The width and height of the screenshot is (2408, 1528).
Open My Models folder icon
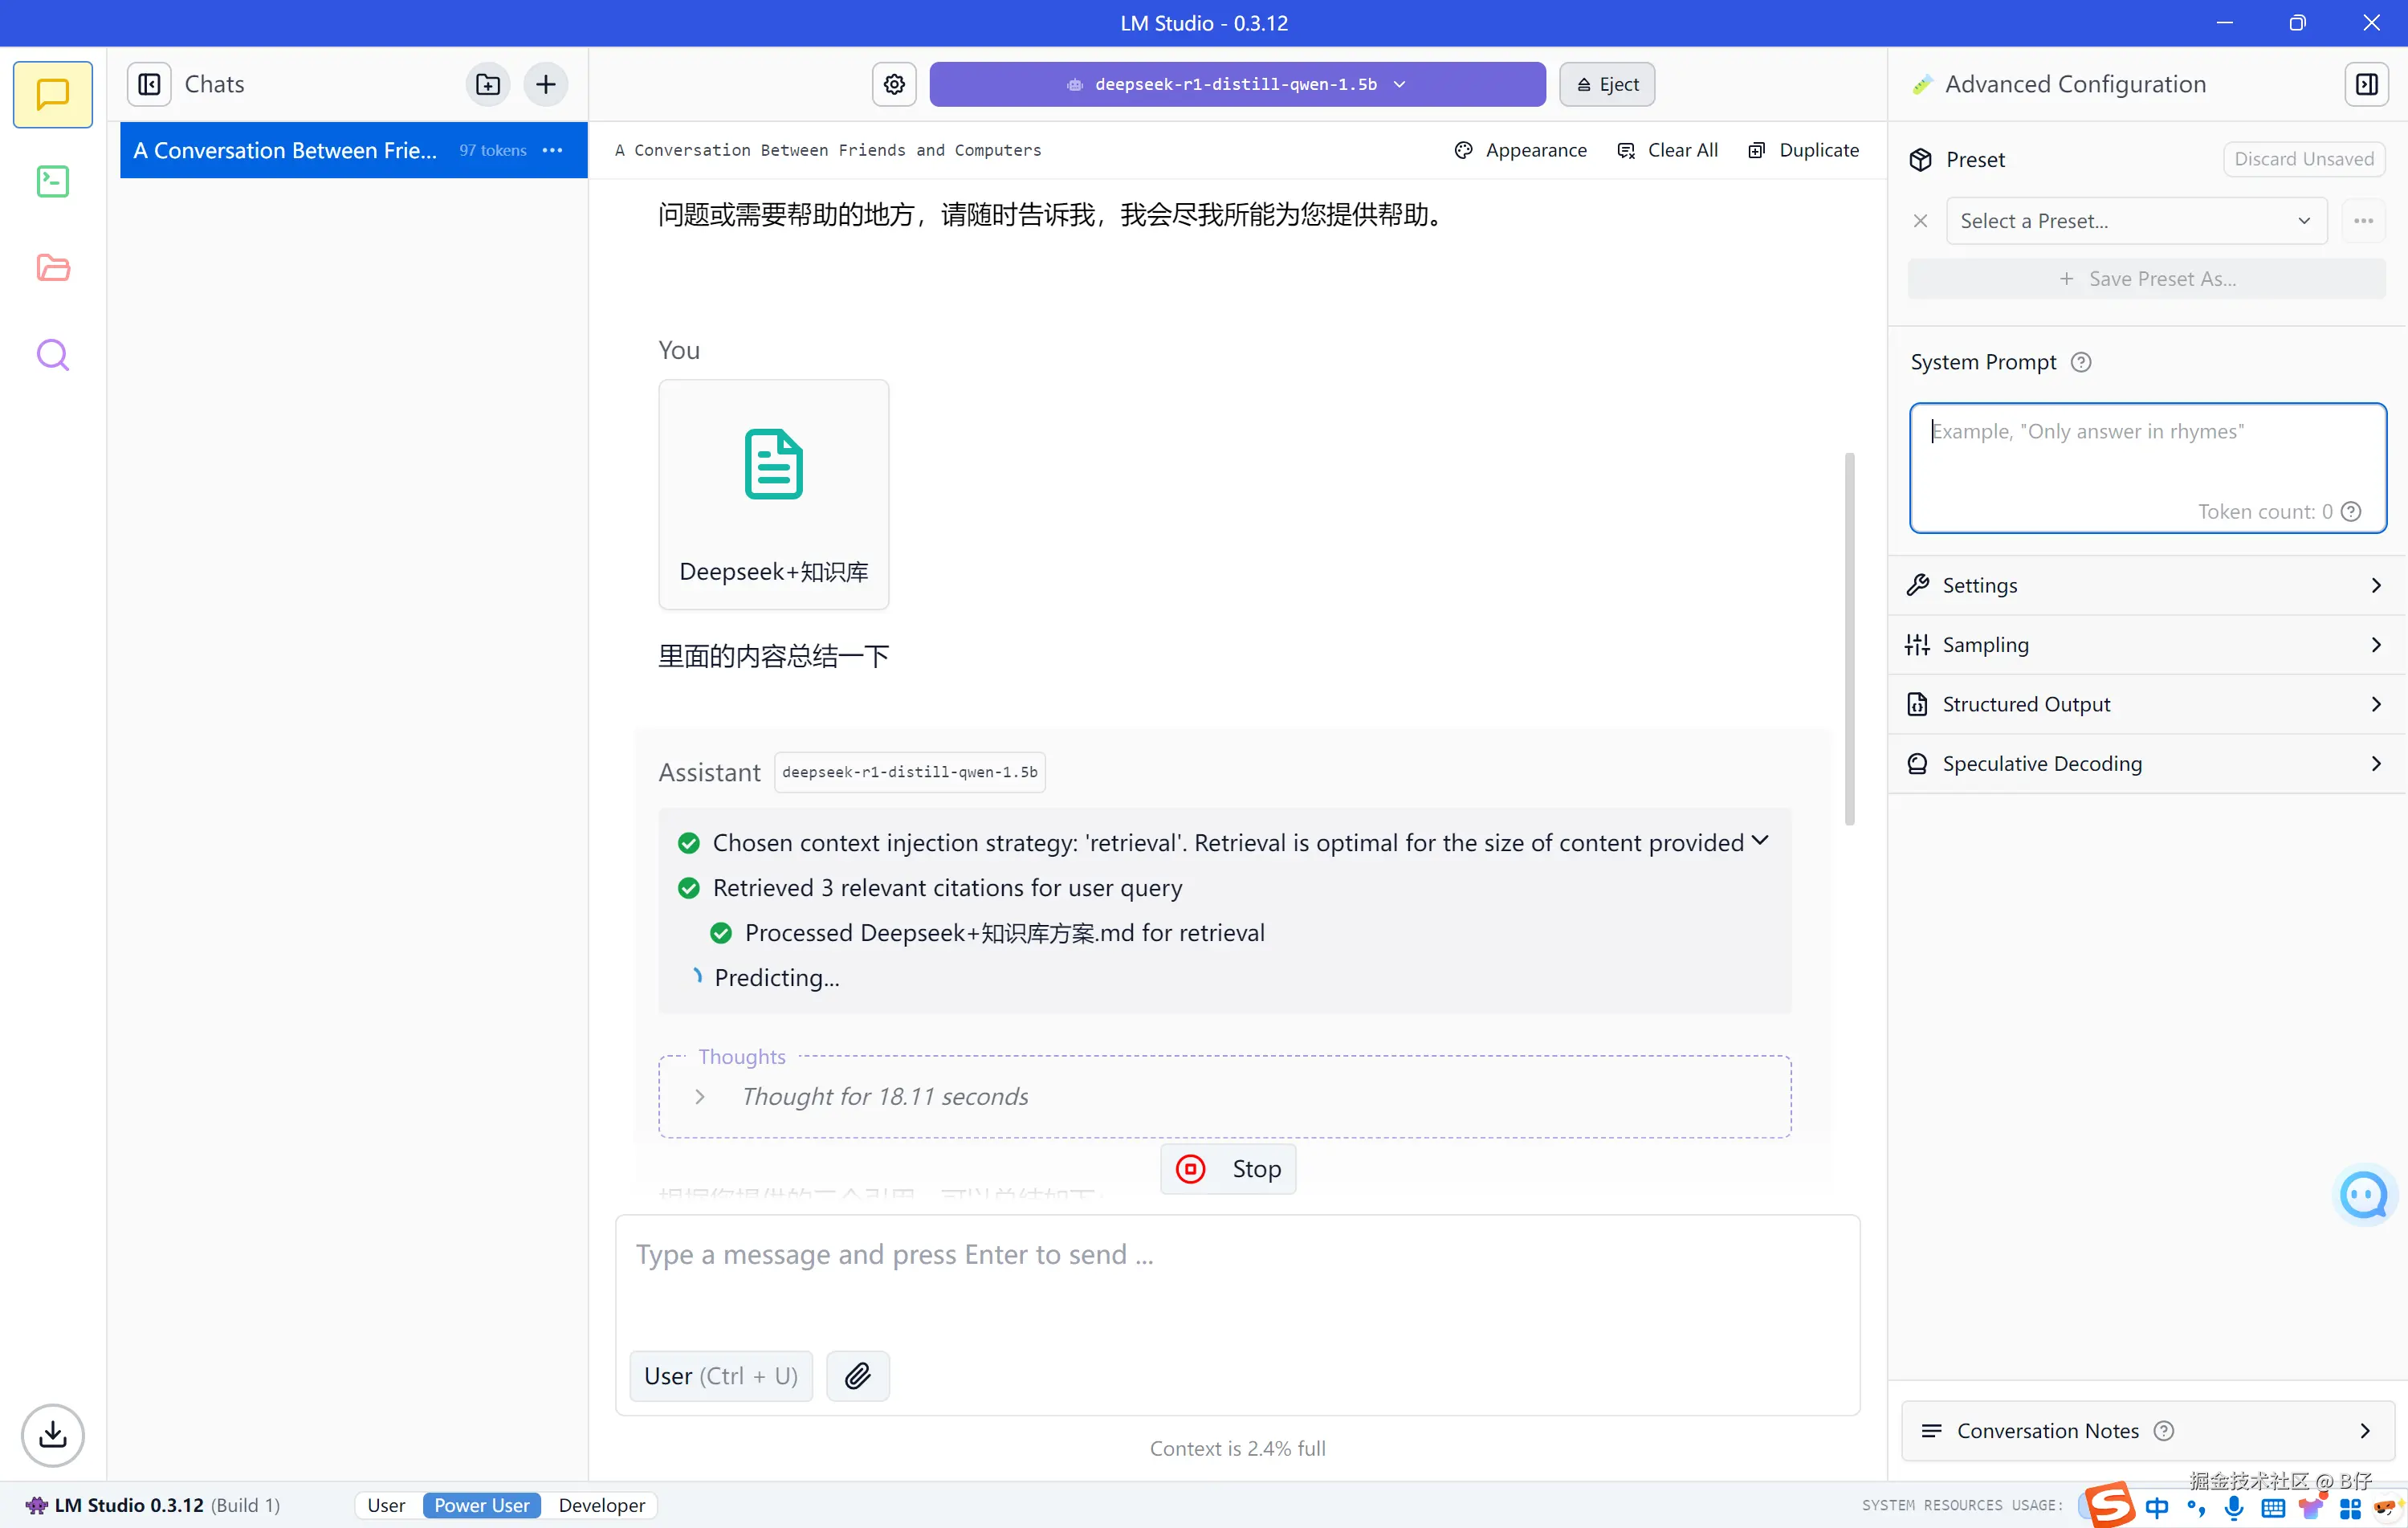52,268
